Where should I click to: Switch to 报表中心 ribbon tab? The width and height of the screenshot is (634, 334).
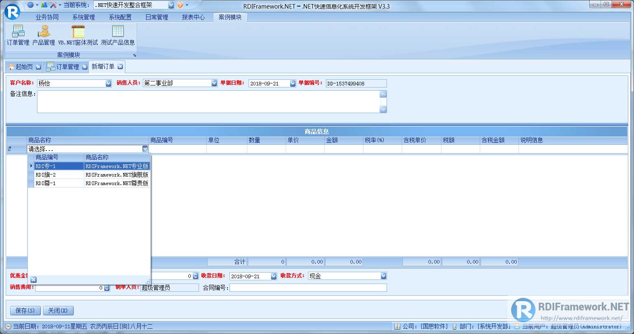click(x=193, y=17)
